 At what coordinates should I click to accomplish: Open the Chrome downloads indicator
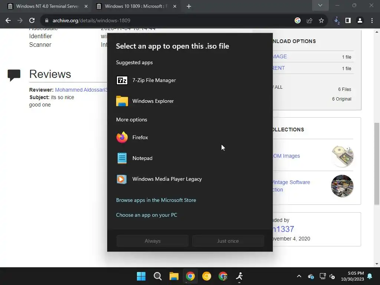tap(337, 21)
